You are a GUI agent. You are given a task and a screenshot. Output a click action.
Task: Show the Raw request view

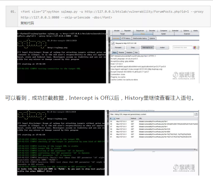(115, 52)
